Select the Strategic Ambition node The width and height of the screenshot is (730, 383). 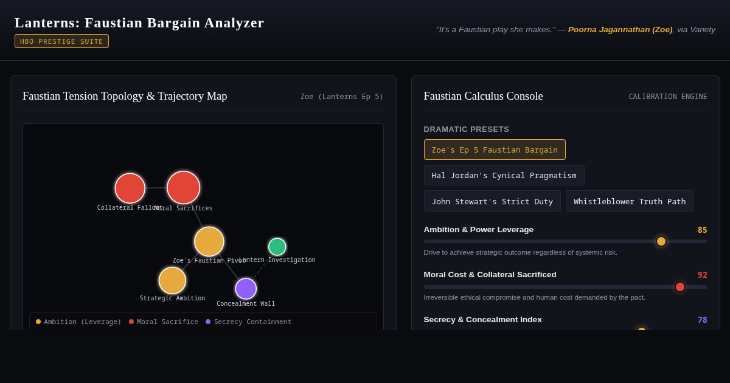click(172, 281)
